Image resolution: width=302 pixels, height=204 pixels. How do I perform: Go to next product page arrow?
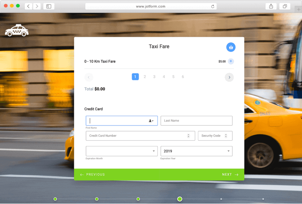pyautogui.click(x=229, y=77)
